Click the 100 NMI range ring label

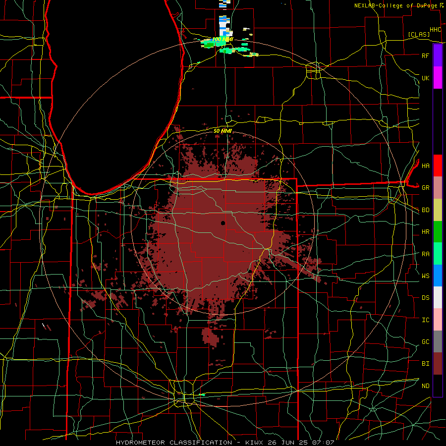(x=223, y=39)
